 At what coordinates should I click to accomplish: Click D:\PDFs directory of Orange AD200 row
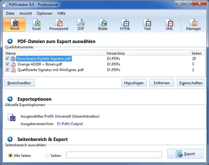click(x=114, y=64)
